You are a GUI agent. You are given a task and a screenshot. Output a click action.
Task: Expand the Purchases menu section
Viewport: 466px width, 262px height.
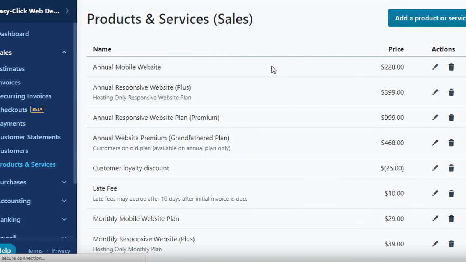64,182
